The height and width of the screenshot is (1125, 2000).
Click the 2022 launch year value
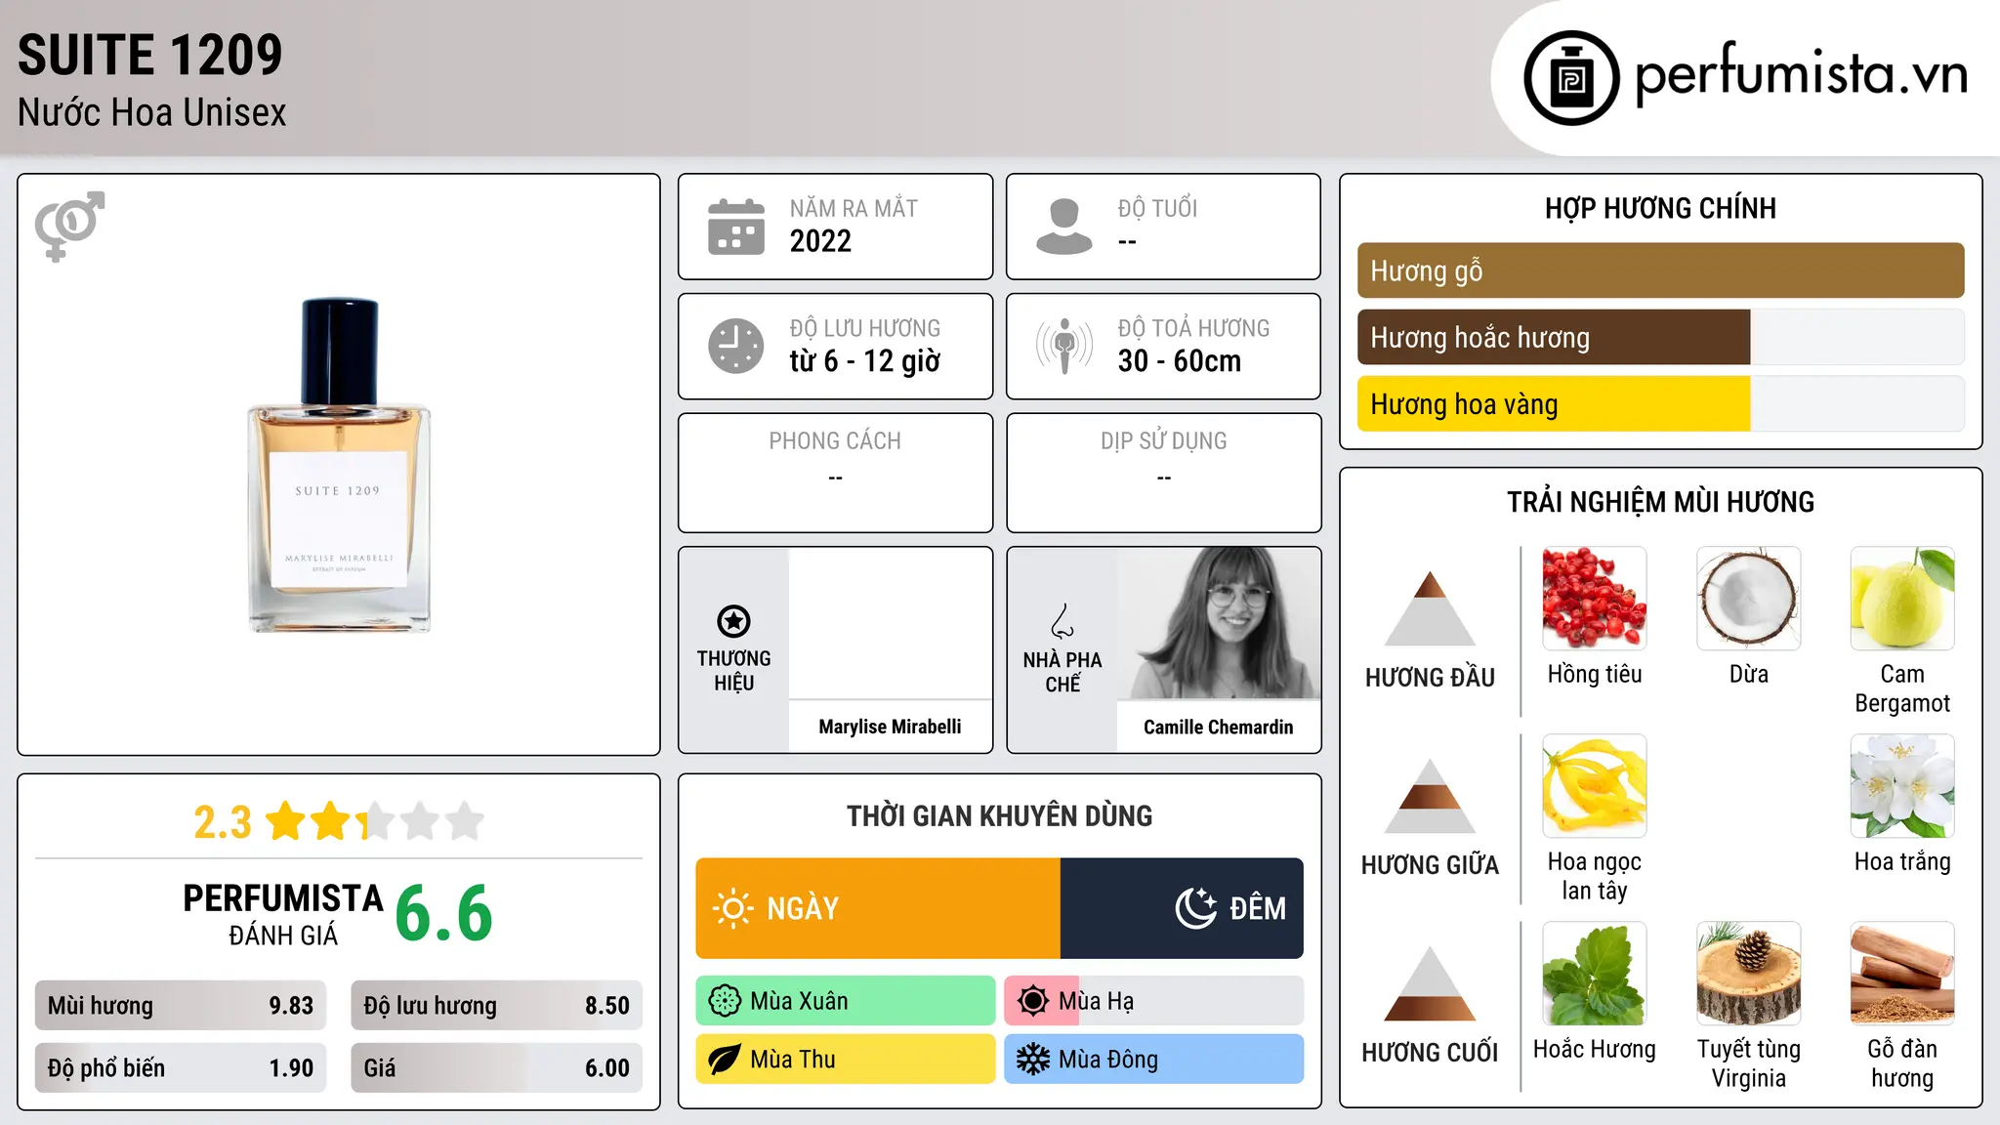pos(820,241)
